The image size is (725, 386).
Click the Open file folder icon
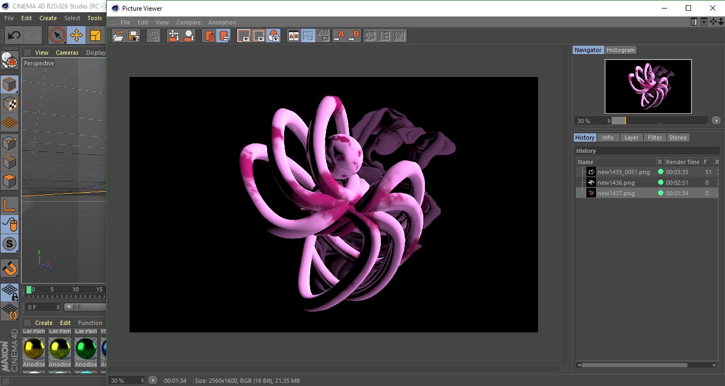pyautogui.click(x=119, y=36)
